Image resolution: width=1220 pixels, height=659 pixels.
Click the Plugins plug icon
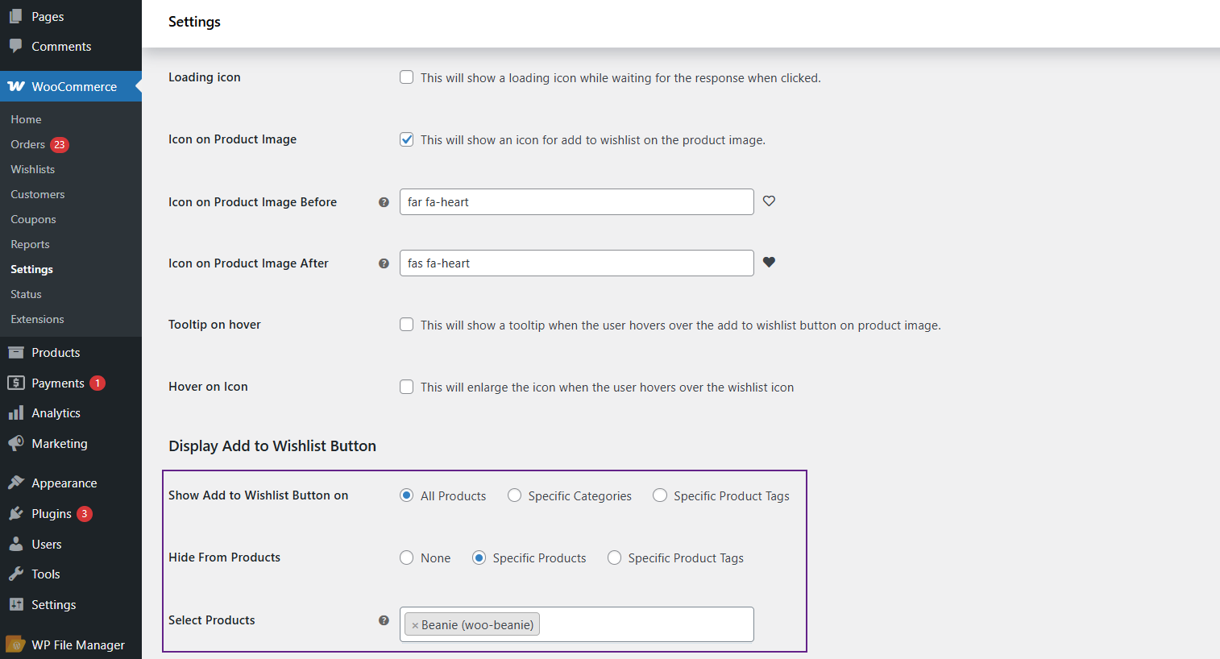pyautogui.click(x=15, y=513)
